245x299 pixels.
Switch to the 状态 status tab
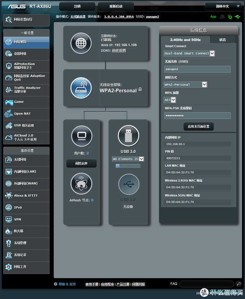[222, 40]
